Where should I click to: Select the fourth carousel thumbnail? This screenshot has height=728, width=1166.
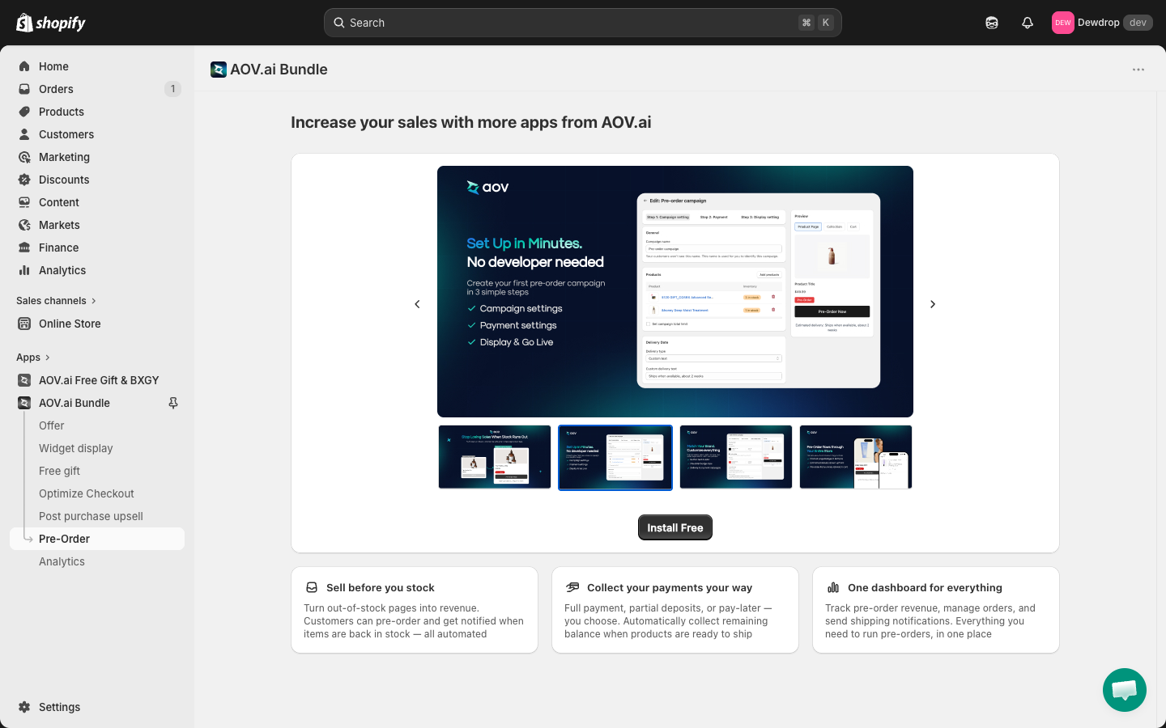856,457
